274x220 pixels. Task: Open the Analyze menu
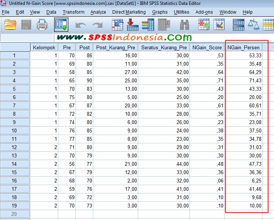pyautogui.click(x=98, y=12)
